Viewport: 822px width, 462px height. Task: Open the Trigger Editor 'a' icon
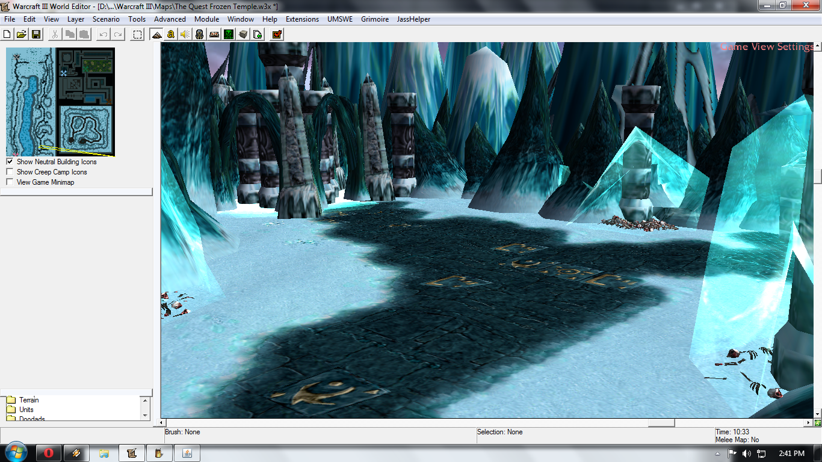[171, 34]
